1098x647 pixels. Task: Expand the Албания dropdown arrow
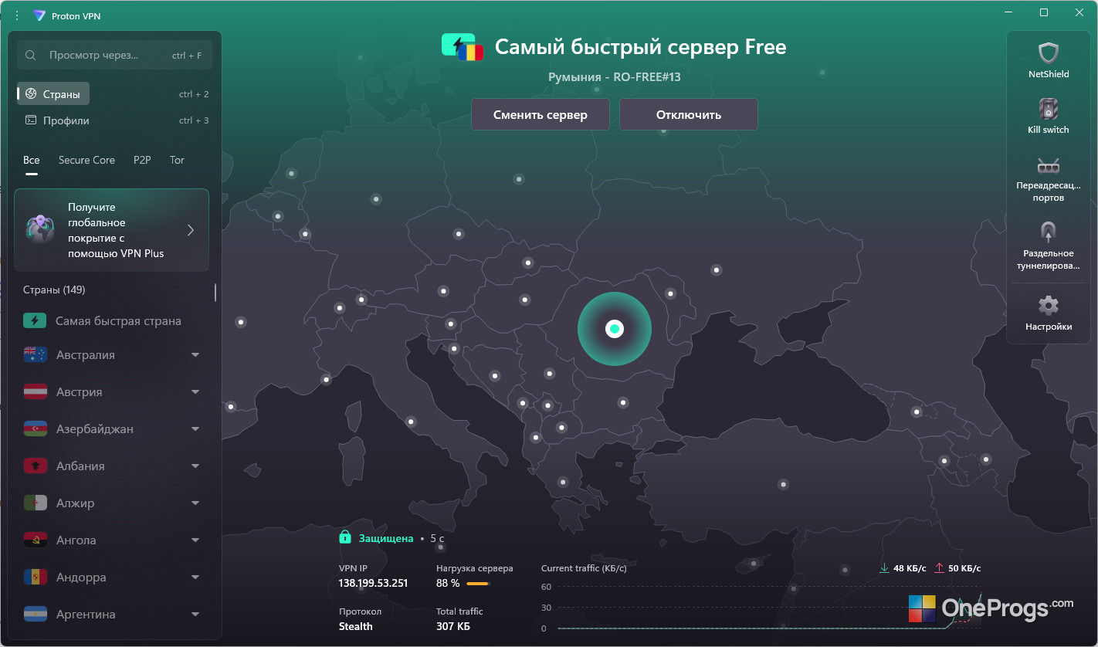[x=195, y=466]
